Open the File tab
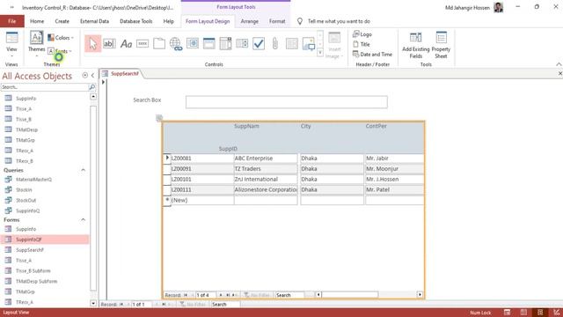This screenshot has width=563, height=317. (11, 21)
